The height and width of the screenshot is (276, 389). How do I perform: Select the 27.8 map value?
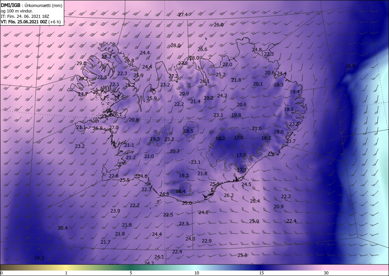coord(183,63)
